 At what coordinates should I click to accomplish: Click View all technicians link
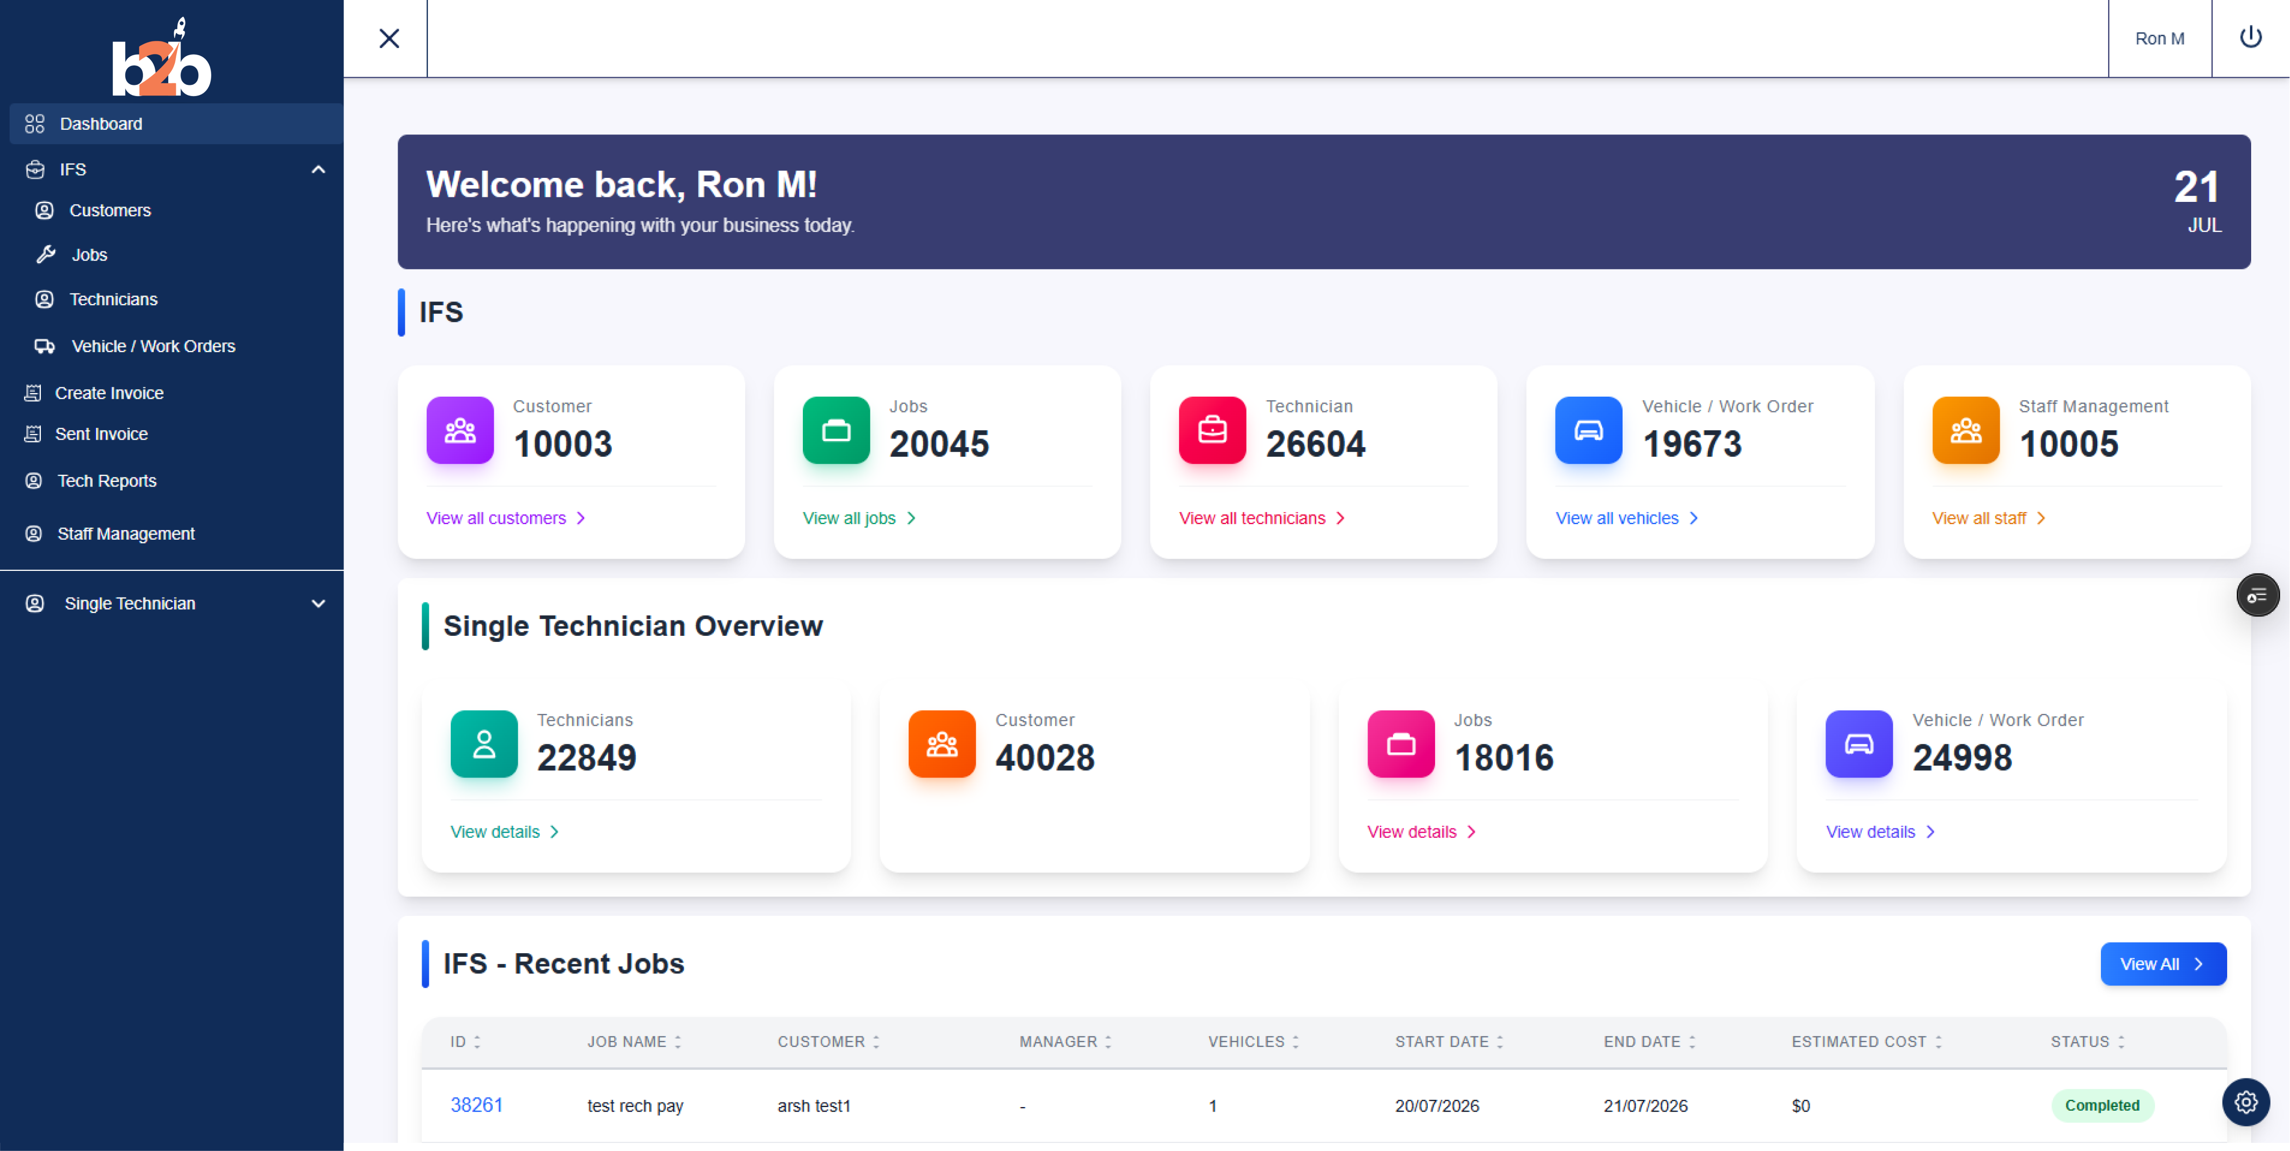coord(1262,517)
